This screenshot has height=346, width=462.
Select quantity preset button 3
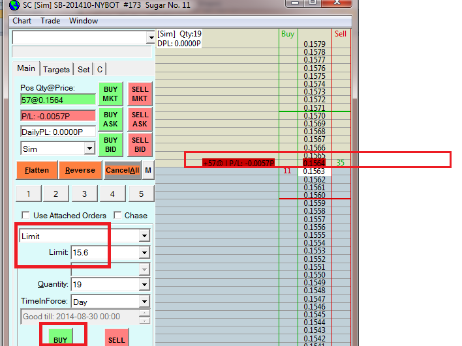point(84,194)
